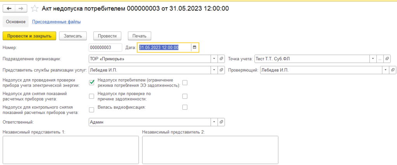Screen dimensions: 397x165
Task: Select the Основное tab
Action: (x=16, y=22)
